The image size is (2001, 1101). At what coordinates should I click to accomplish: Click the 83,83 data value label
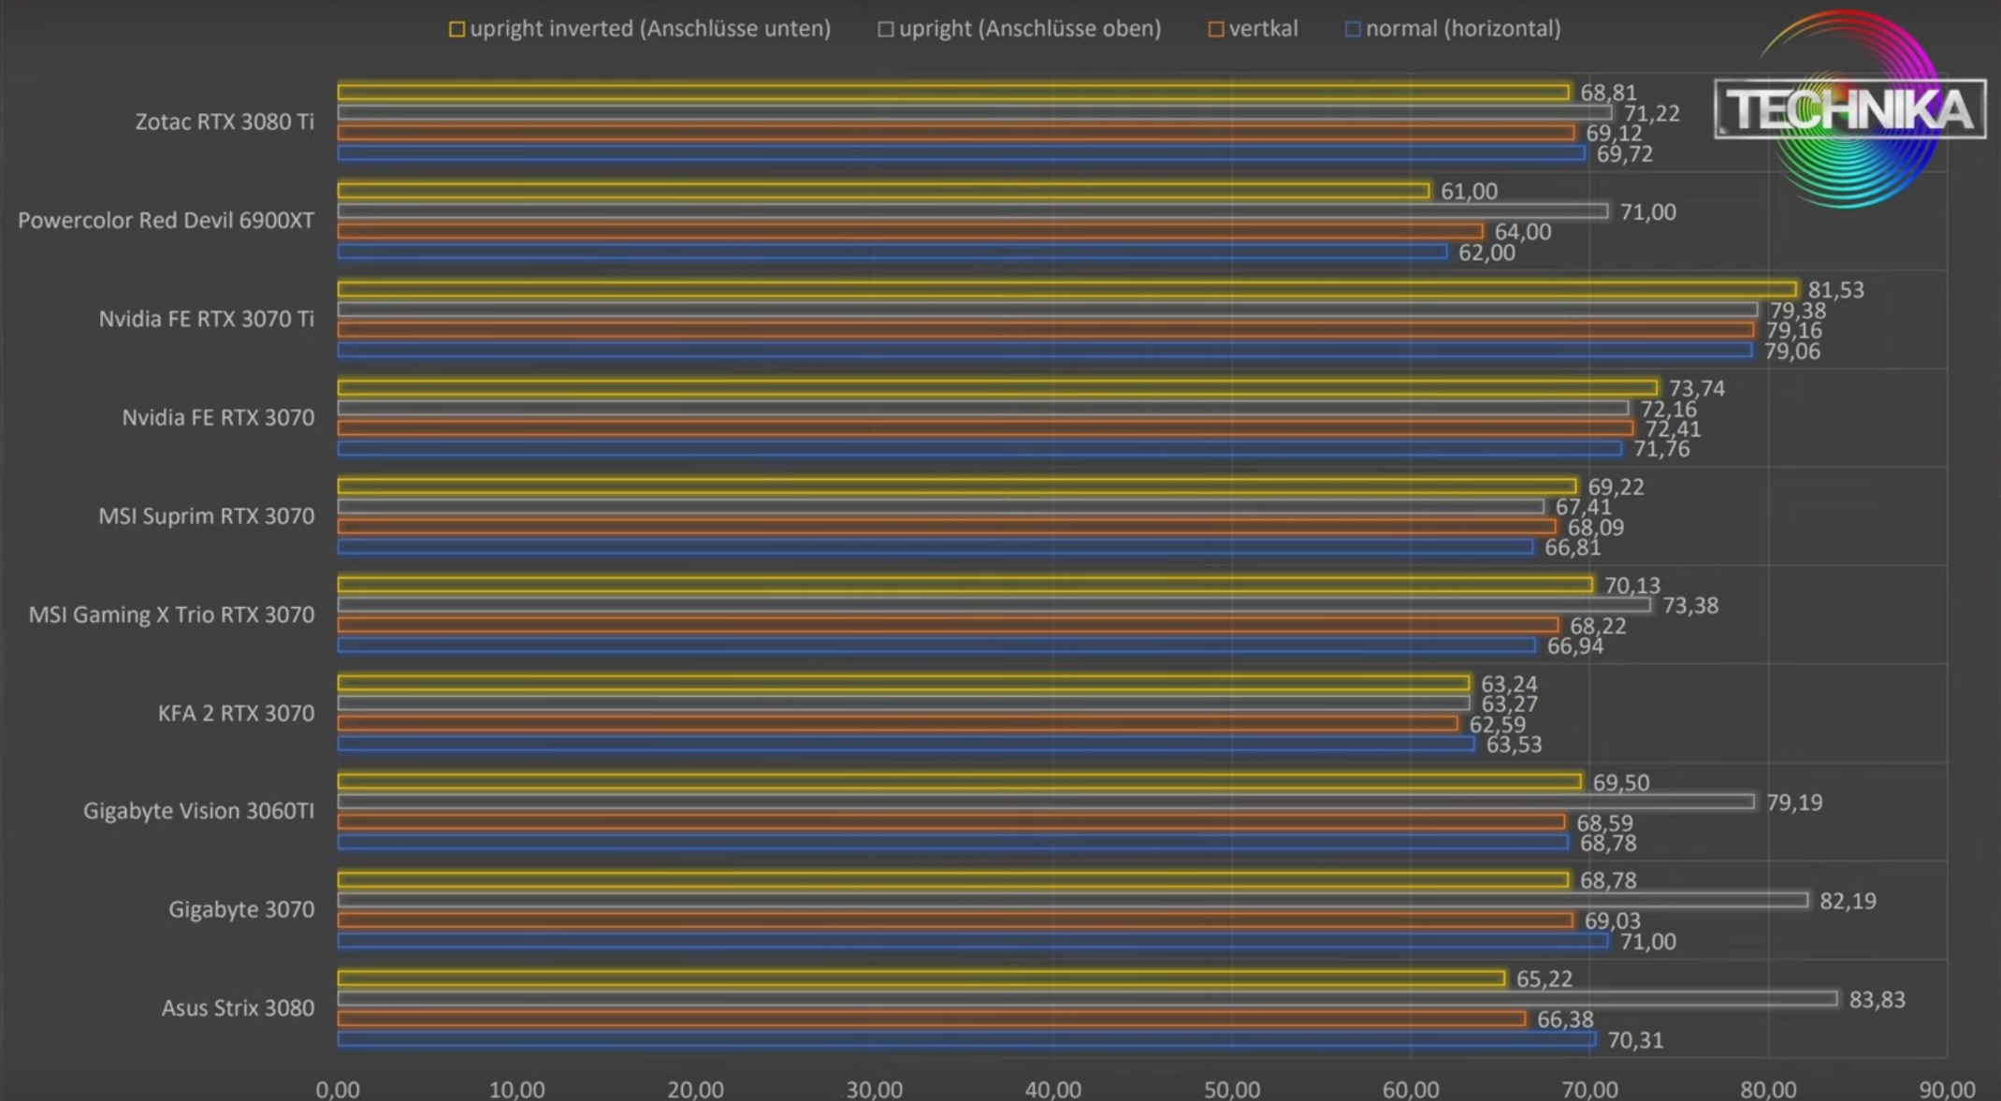1877,1000
